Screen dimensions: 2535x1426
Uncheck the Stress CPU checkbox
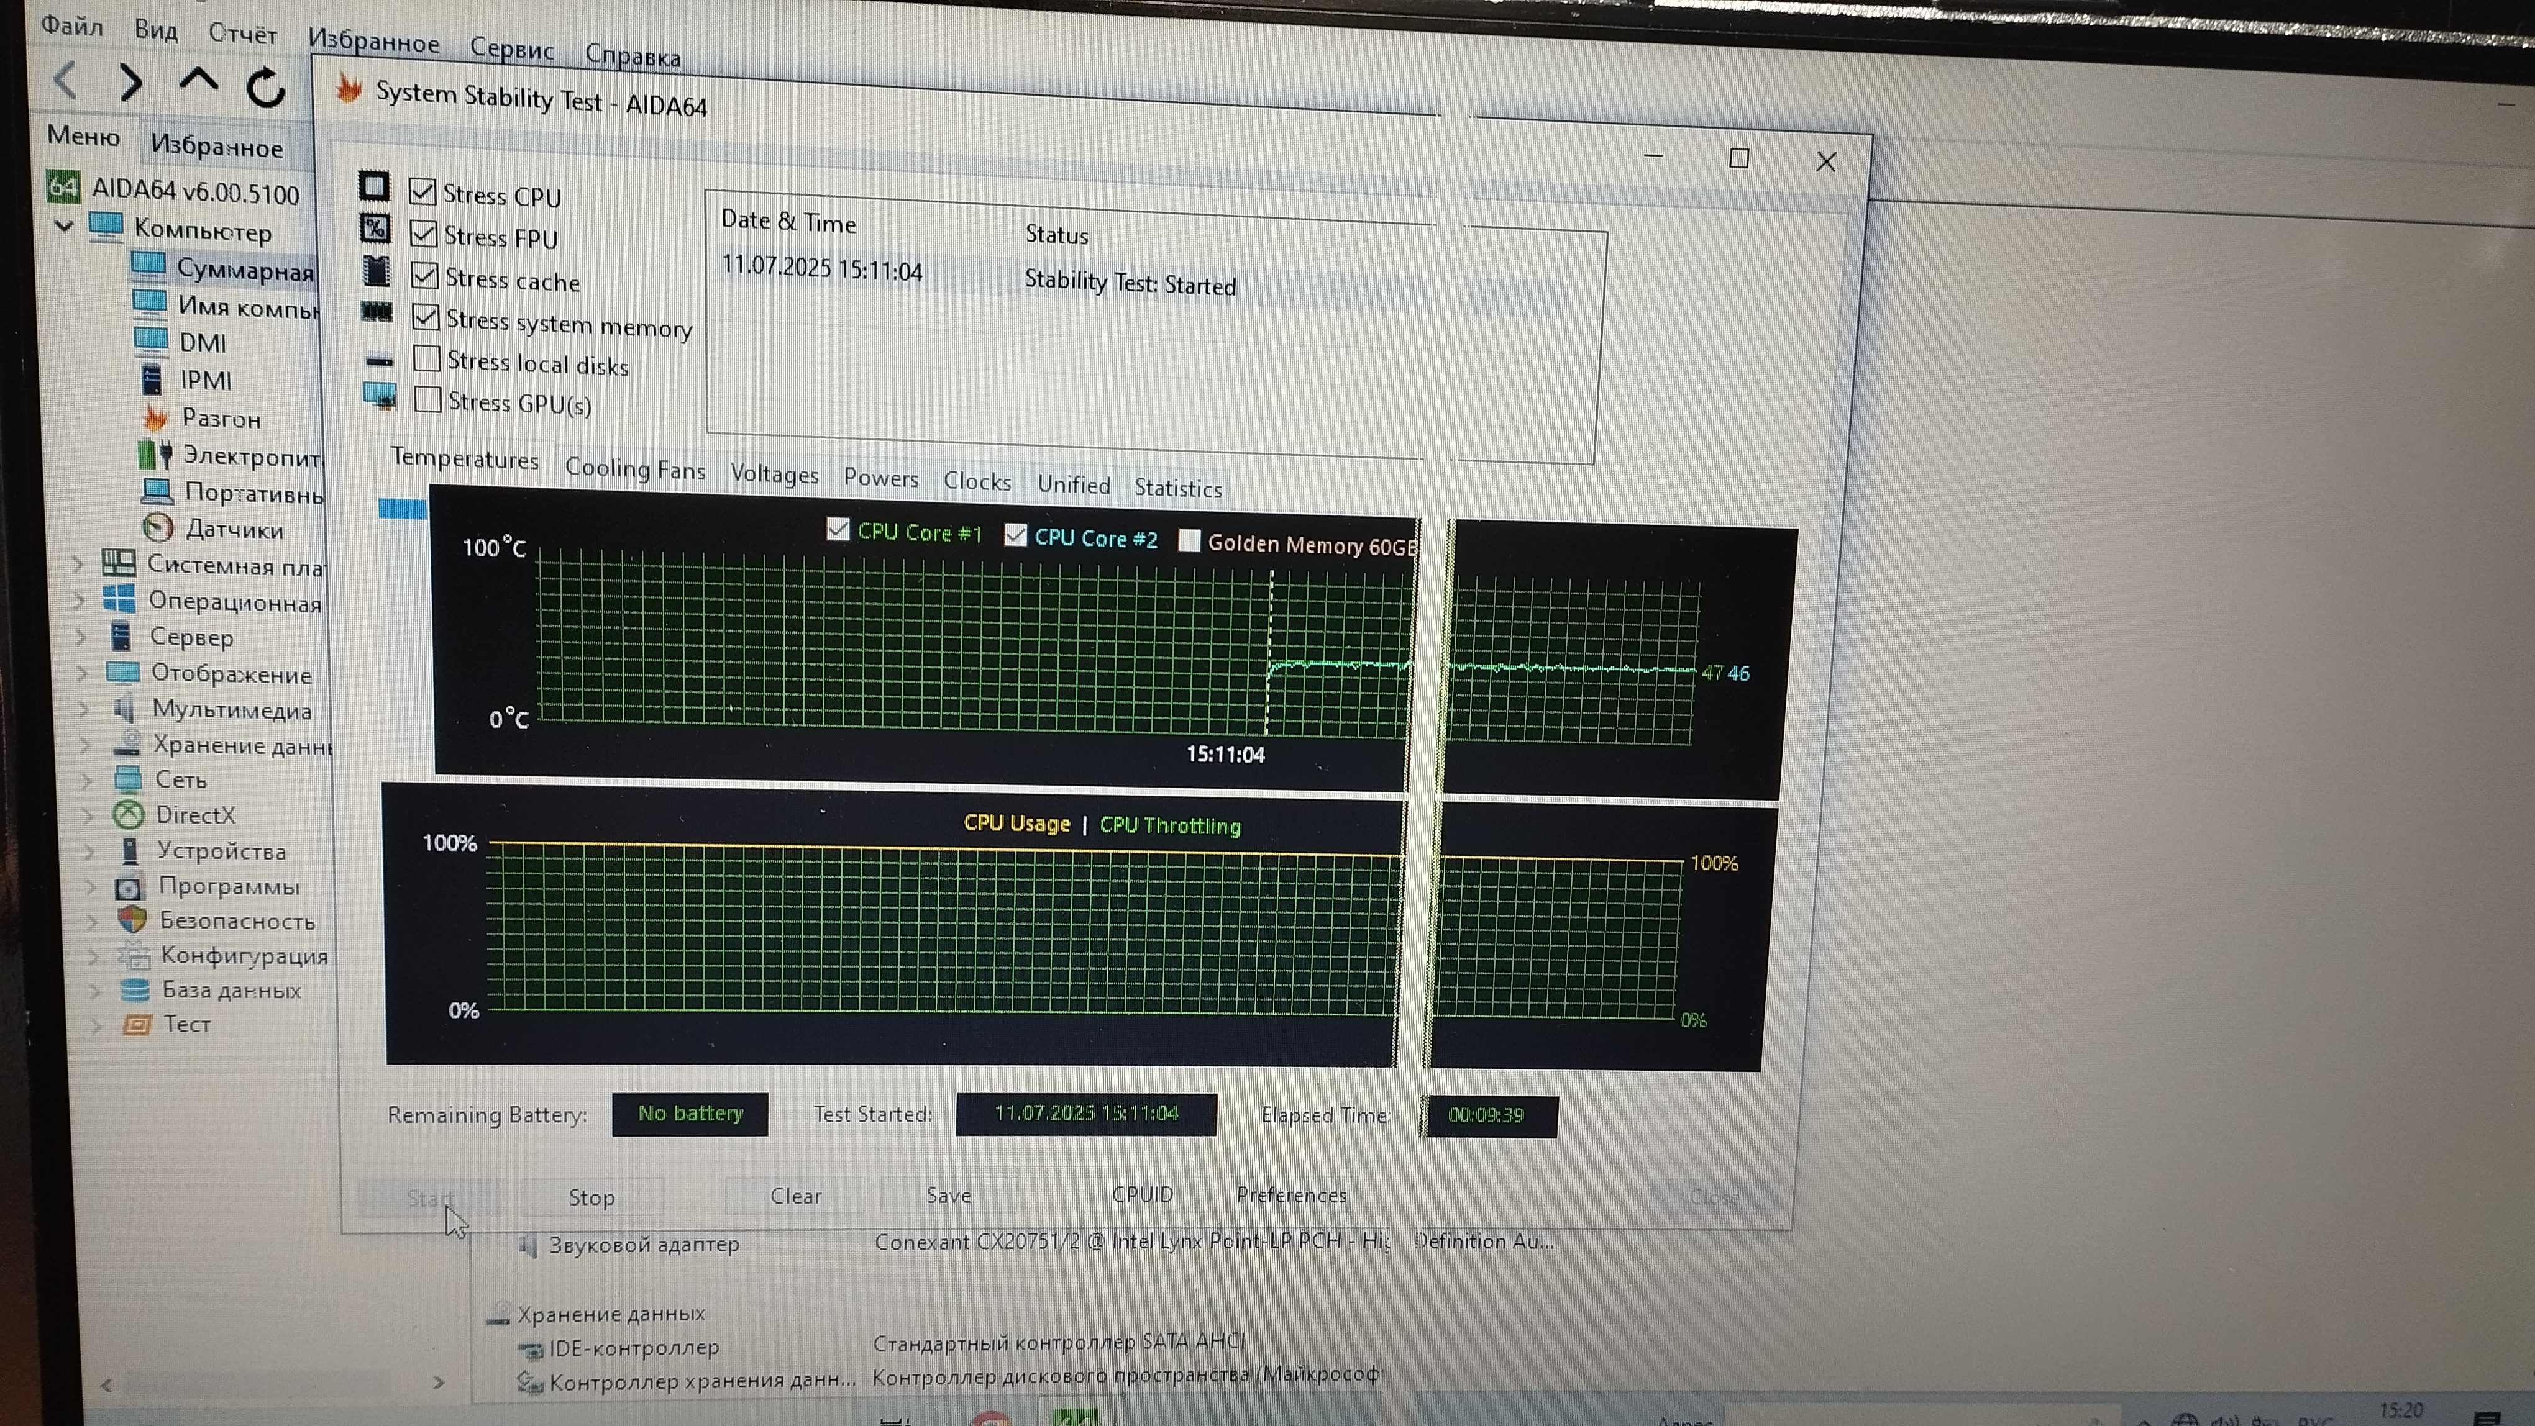coord(422,191)
